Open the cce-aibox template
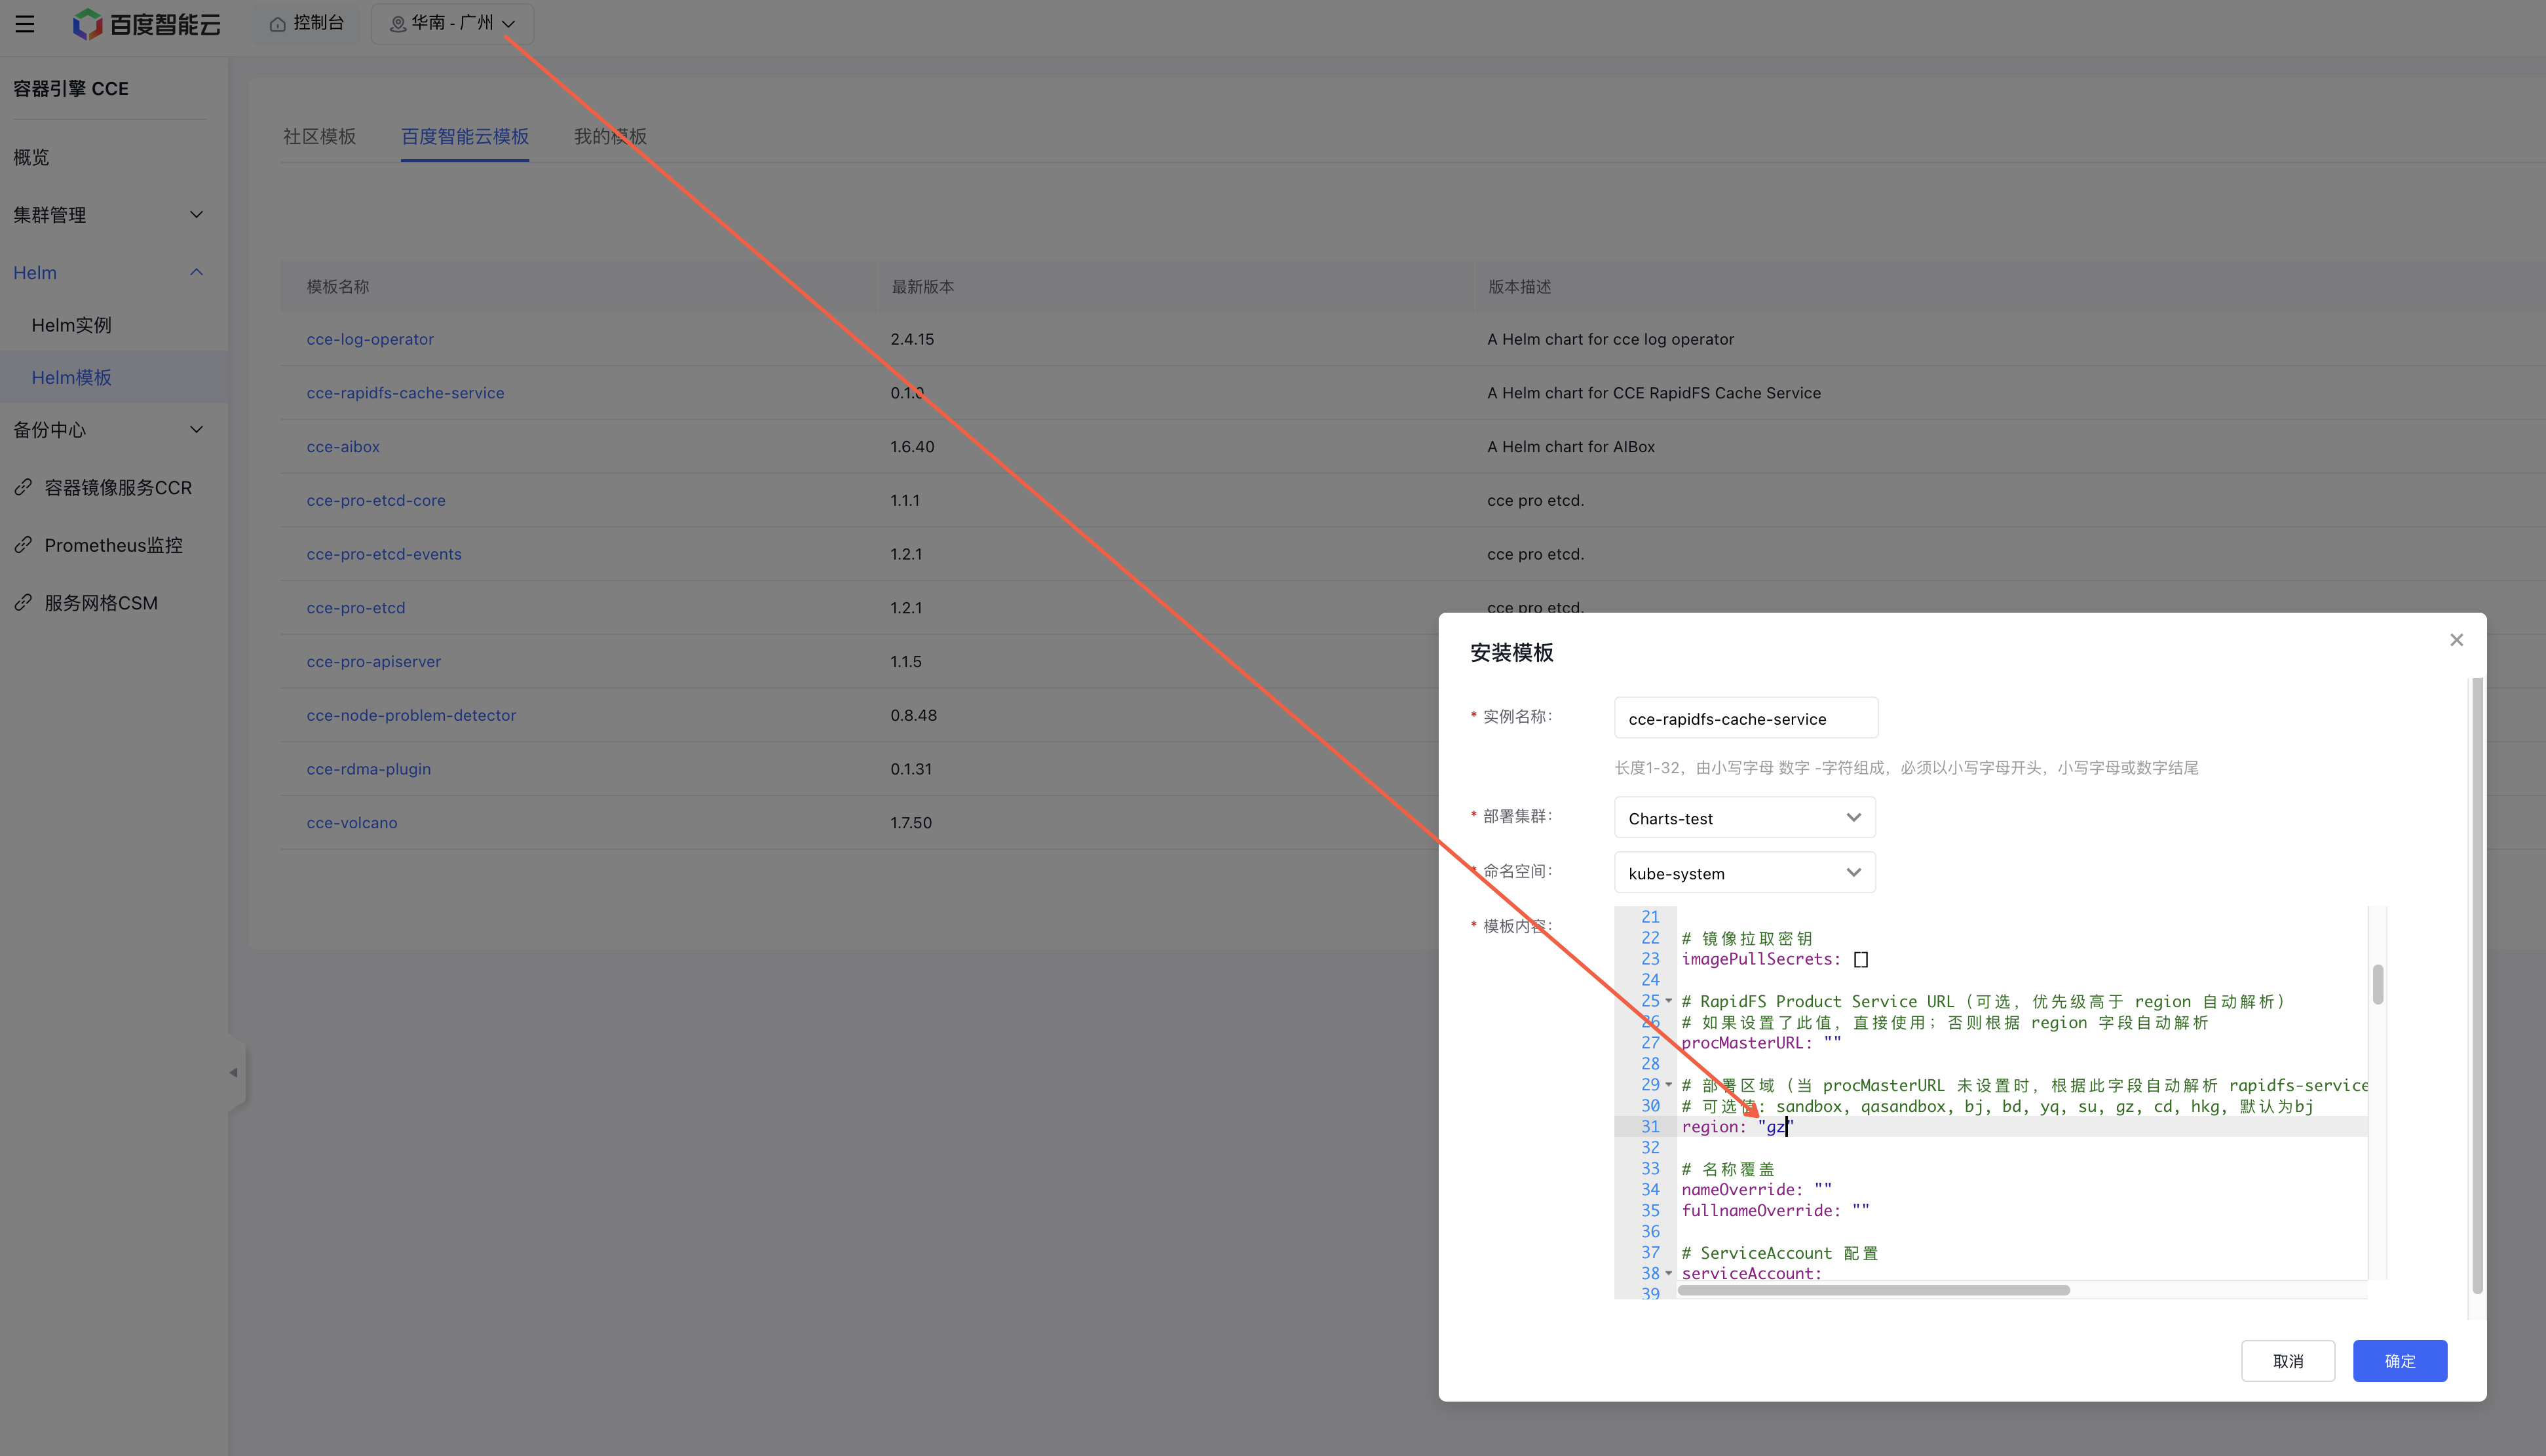Image resolution: width=2546 pixels, height=1456 pixels. 343,447
